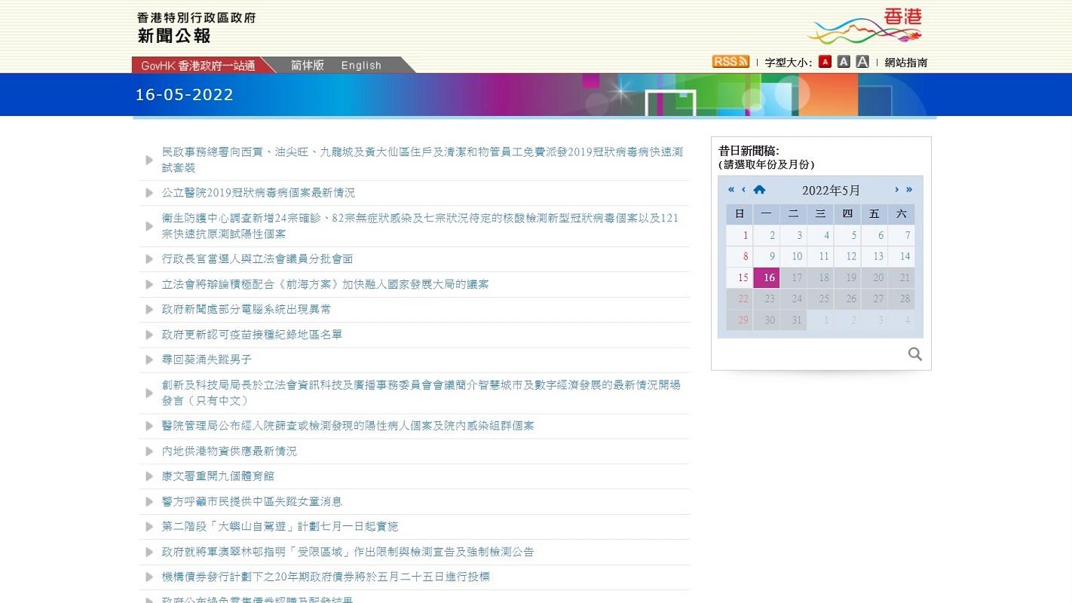Open search via the magnifier icon below calendar
The height and width of the screenshot is (603, 1072).
tap(914, 354)
